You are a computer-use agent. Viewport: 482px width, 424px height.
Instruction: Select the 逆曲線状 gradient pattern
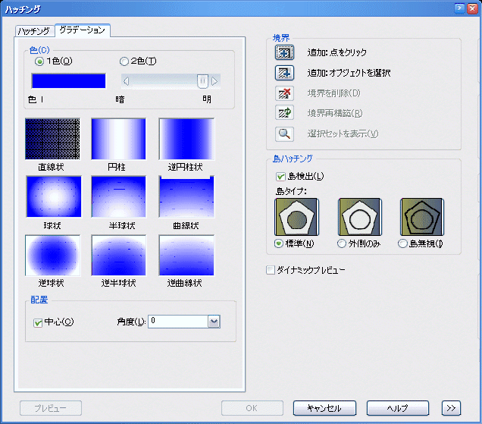pyautogui.click(x=186, y=256)
